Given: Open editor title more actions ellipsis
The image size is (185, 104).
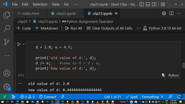Looking at the screenshot, I should tap(179, 13).
